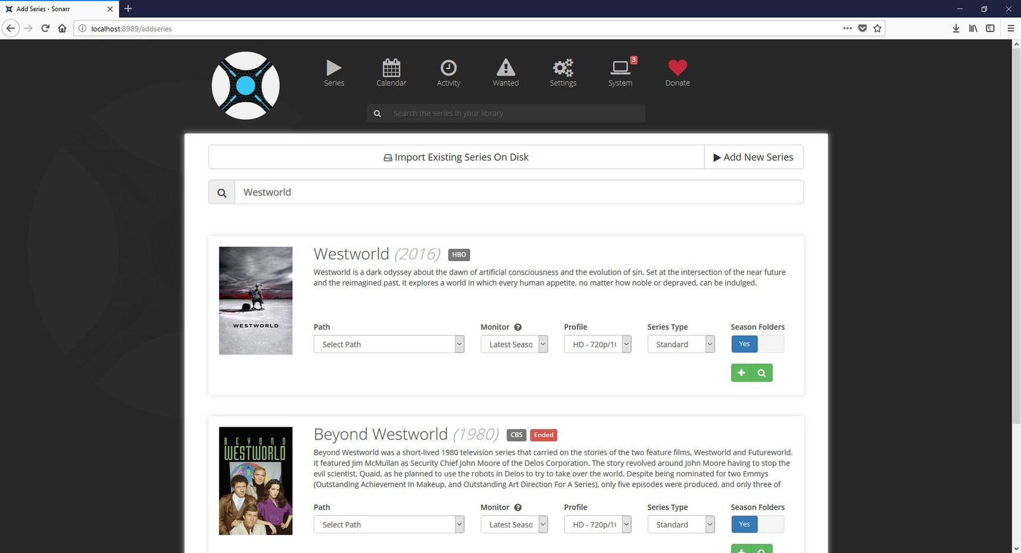Click the Monitor help icon for Beyond Westworld
Screen dimensions: 1021x553
(518, 507)
